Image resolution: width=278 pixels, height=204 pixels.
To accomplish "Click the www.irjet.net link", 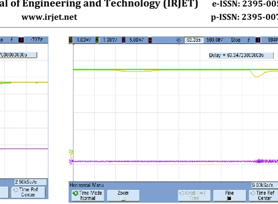I will click(x=49, y=17).
